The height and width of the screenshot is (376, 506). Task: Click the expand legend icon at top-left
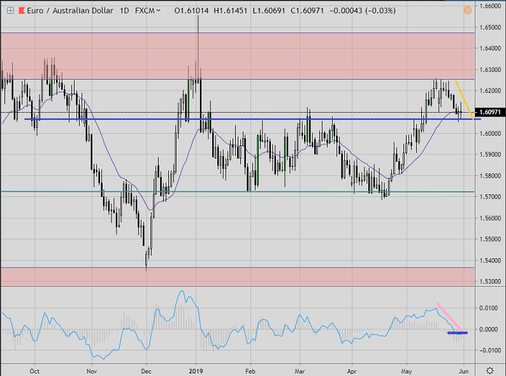coord(10,11)
